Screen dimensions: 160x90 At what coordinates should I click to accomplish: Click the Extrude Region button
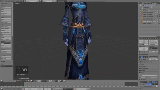[x=6, y=27]
